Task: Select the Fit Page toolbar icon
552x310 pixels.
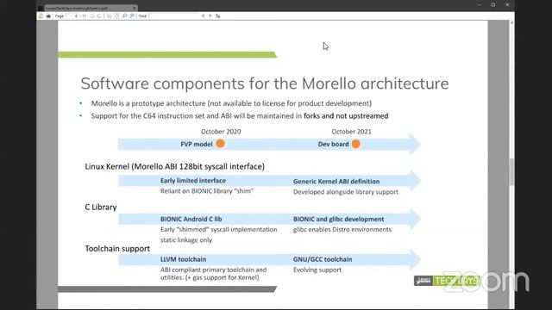Action: pyautogui.click(x=116, y=15)
